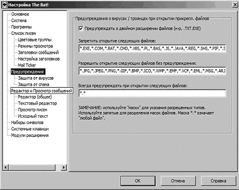Image resolution: width=239 pixels, height=190 pixels.
Task: Open Системные клавиши section
Action: tap(30, 129)
